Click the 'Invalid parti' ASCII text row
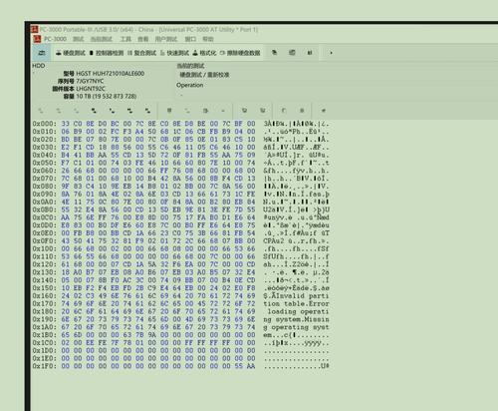This screenshot has height=411, width=498. click(296, 295)
